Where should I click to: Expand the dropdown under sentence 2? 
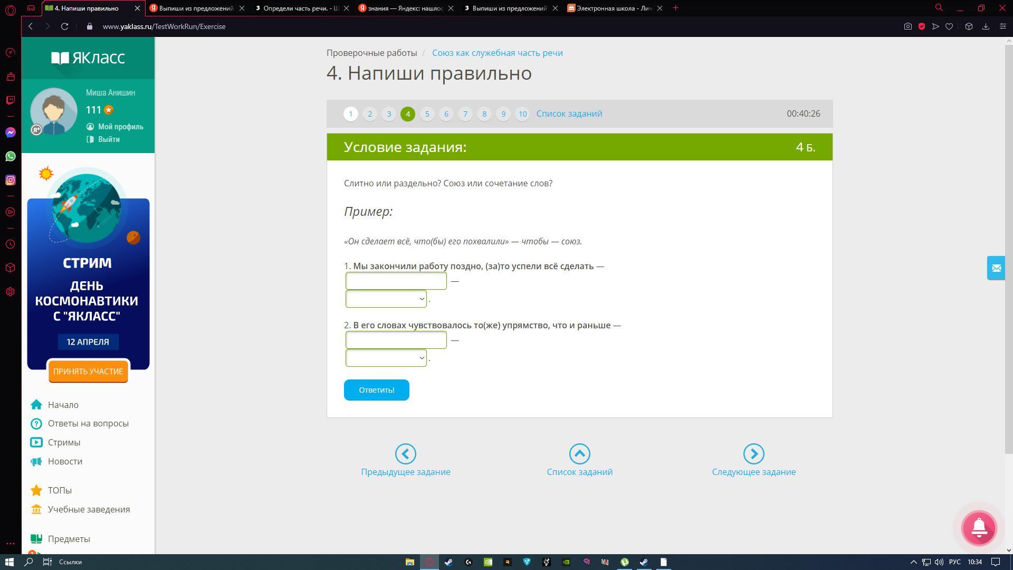386,358
